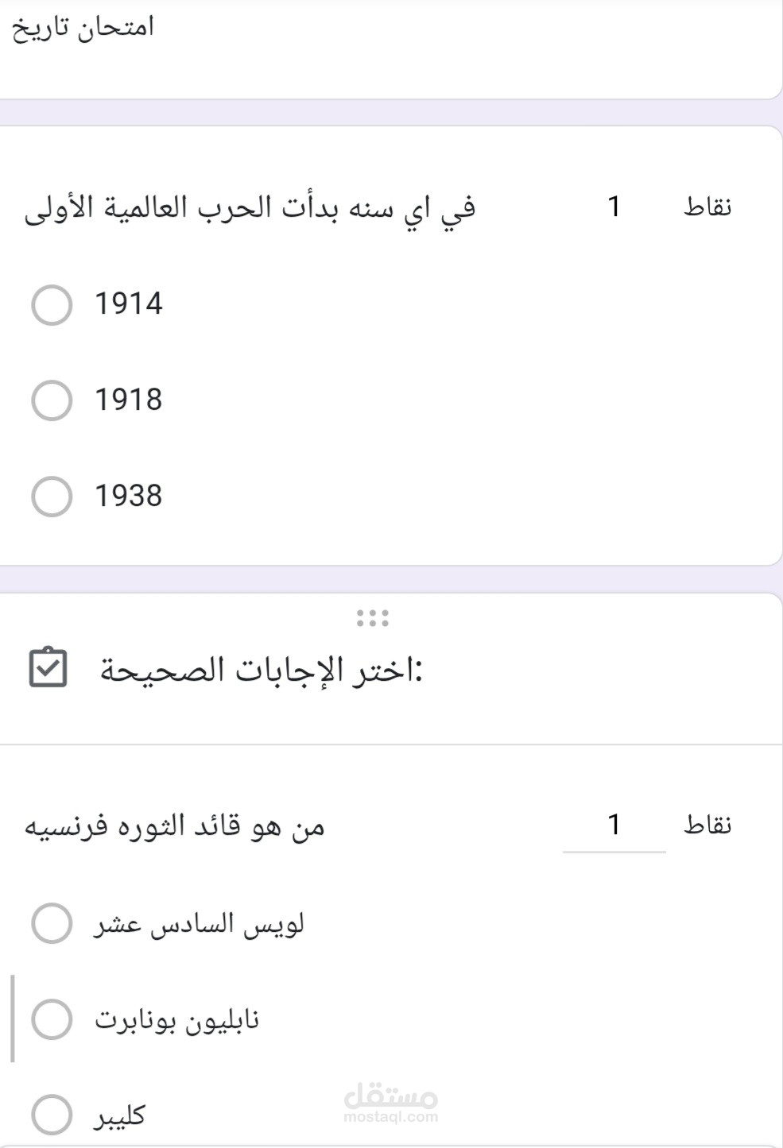Select the 1938 radio option

(52, 497)
